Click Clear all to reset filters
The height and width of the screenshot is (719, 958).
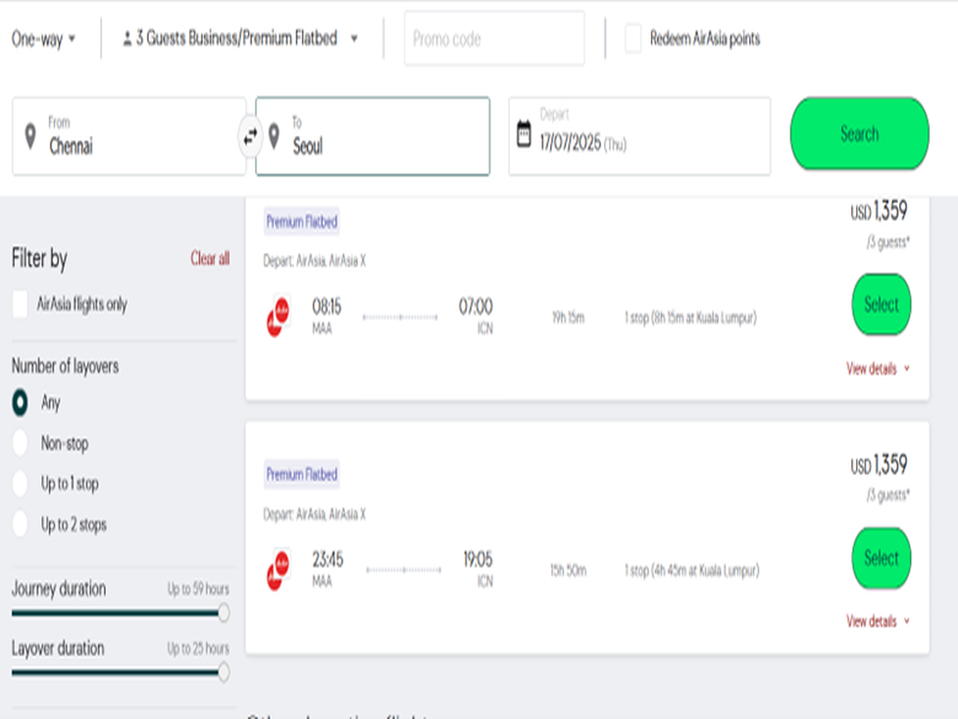(209, 259)
